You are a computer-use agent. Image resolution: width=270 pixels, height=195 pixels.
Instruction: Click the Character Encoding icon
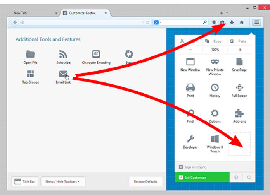coord(96,54)
